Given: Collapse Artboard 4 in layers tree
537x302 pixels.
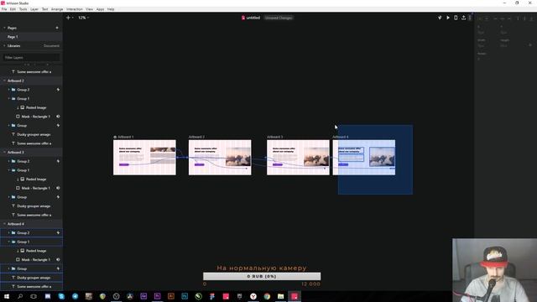Looking at the screenshot, I should click(4, 224).
